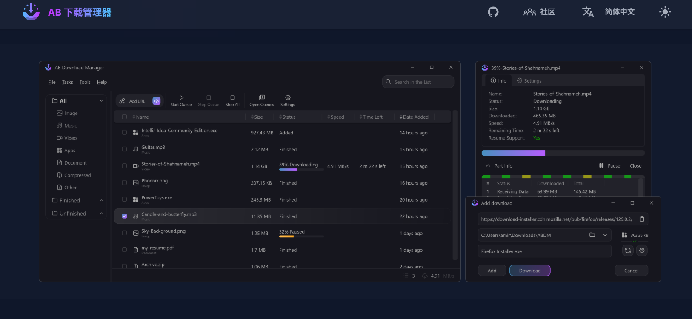Click Add button in Add download
Viewport: 692px width, 319px height.
pos(492,271)
